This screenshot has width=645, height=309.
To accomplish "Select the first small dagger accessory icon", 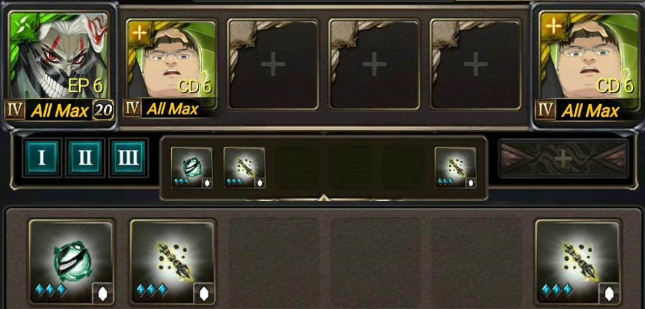I will [x=245, y=167].
